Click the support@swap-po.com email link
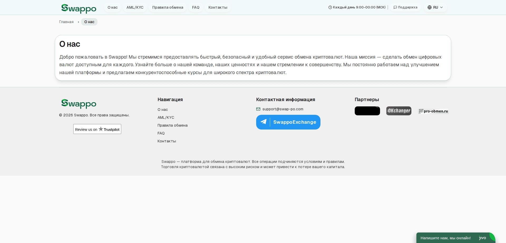This screenshot has height=243, width=506. coord(283,109)
